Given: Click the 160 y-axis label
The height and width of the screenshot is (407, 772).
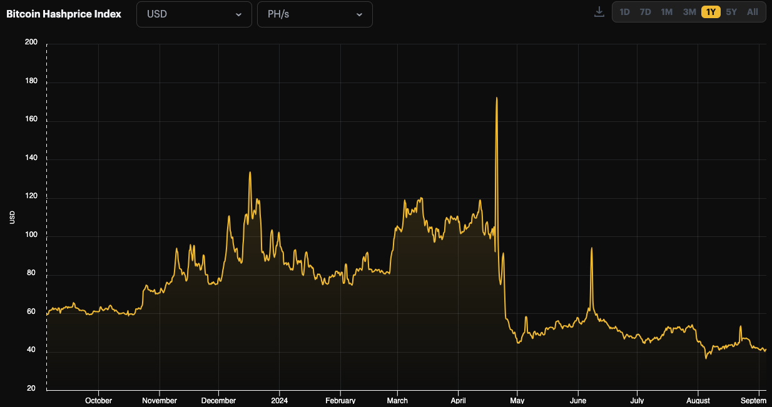Looking at the screenshot, I should (31, 119).
